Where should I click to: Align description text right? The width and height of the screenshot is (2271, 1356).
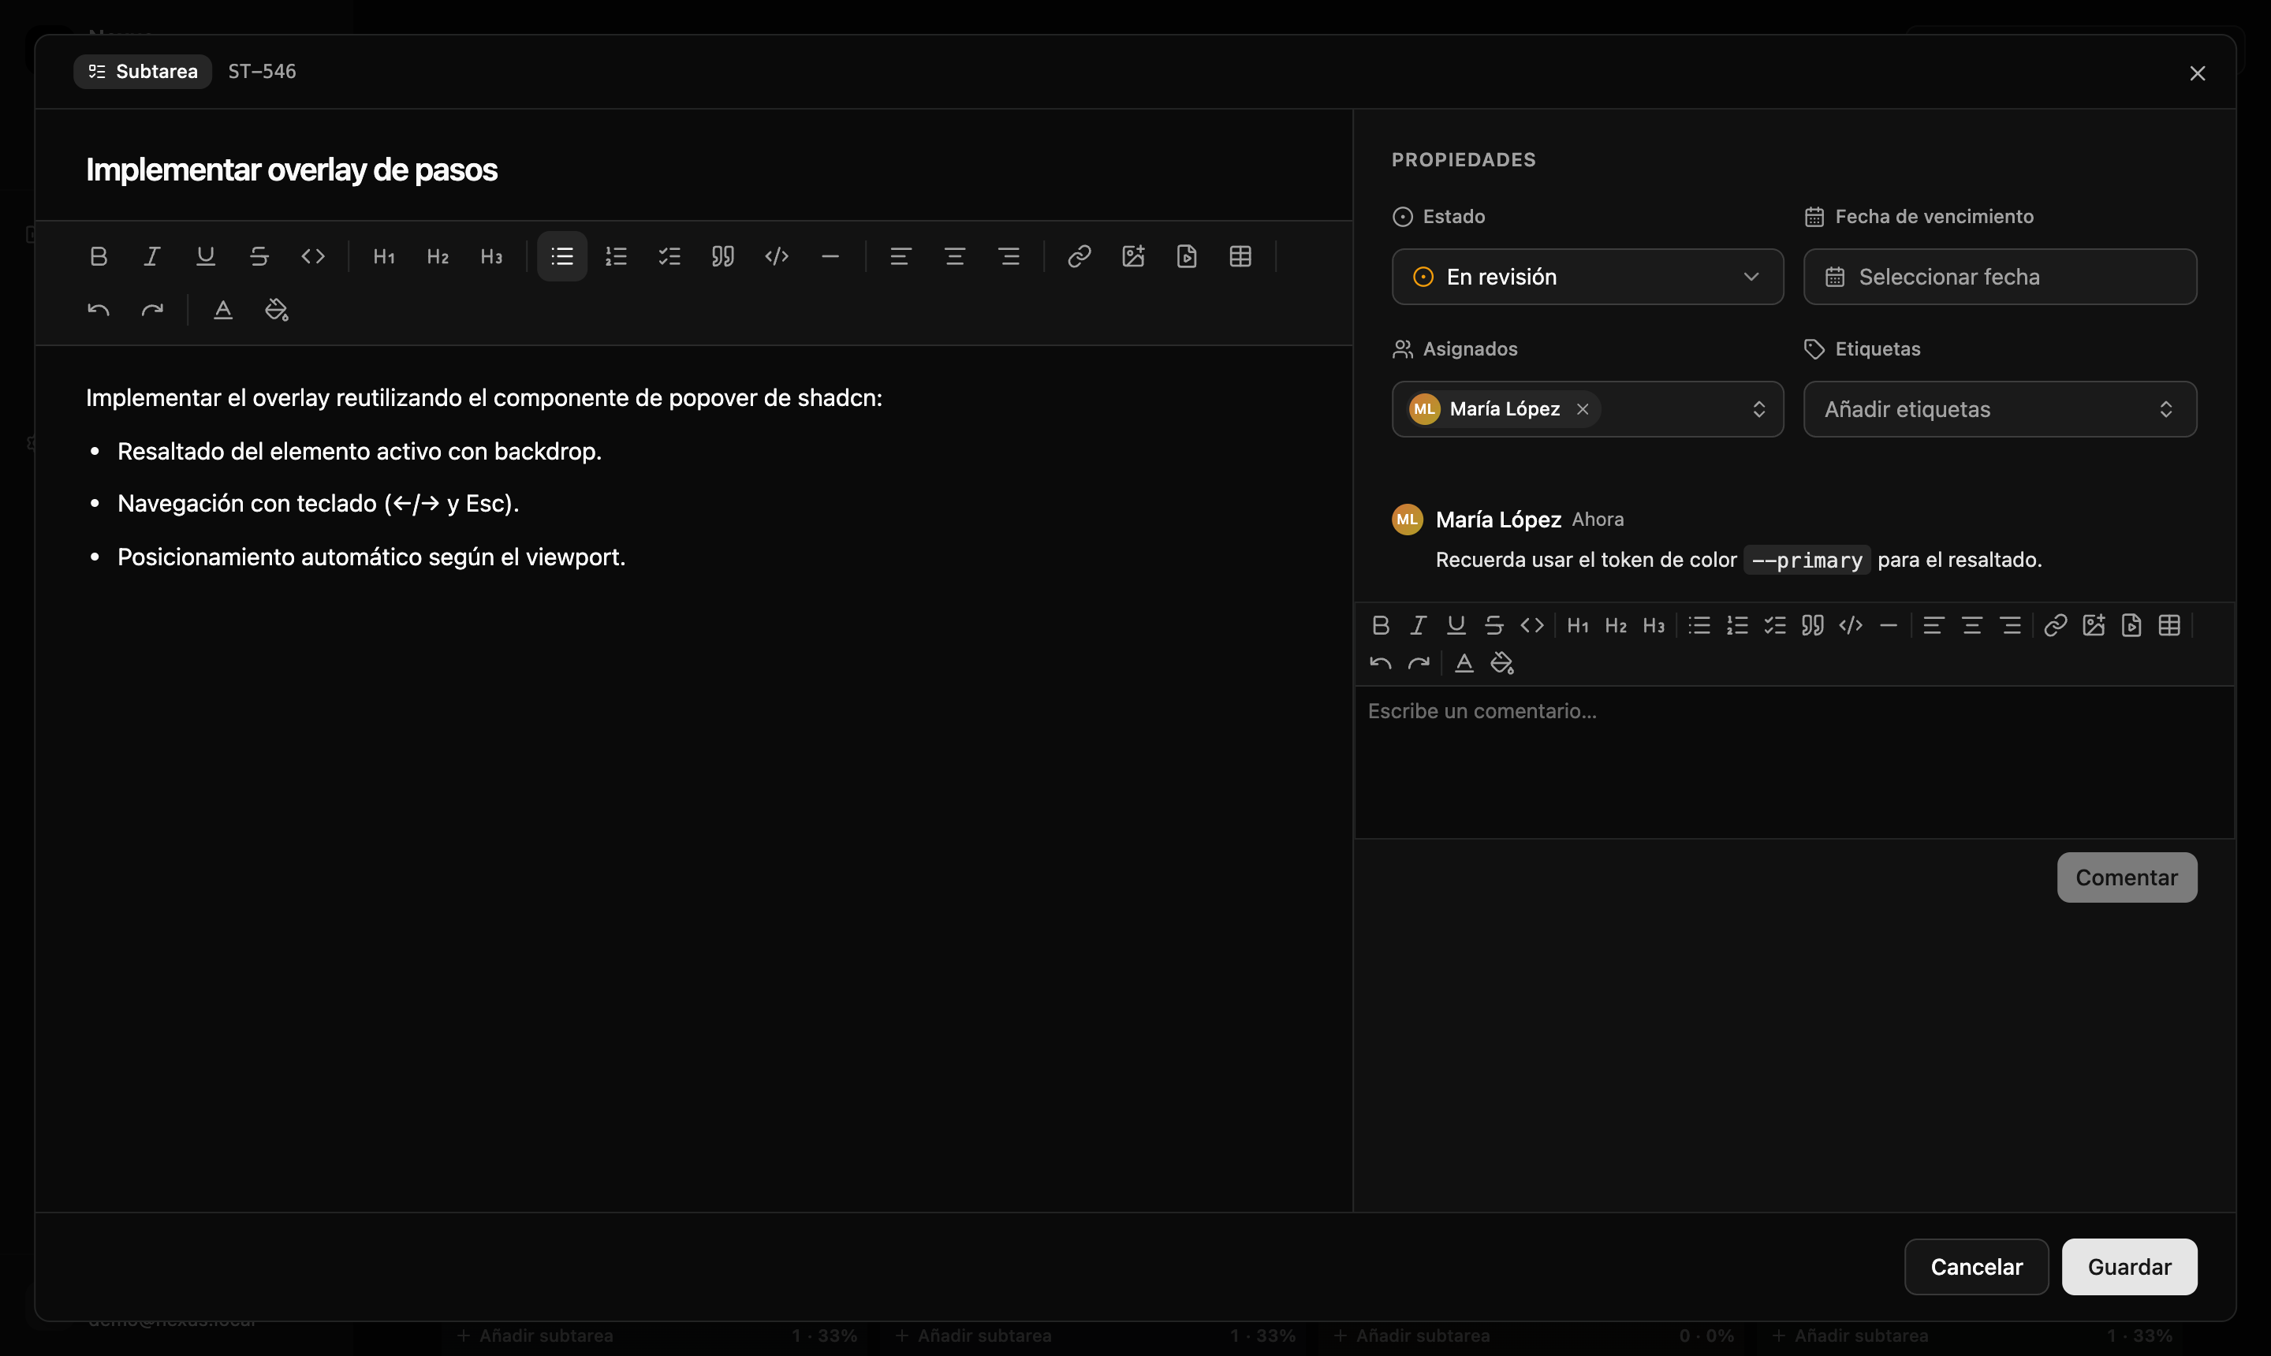[1009, 257]
